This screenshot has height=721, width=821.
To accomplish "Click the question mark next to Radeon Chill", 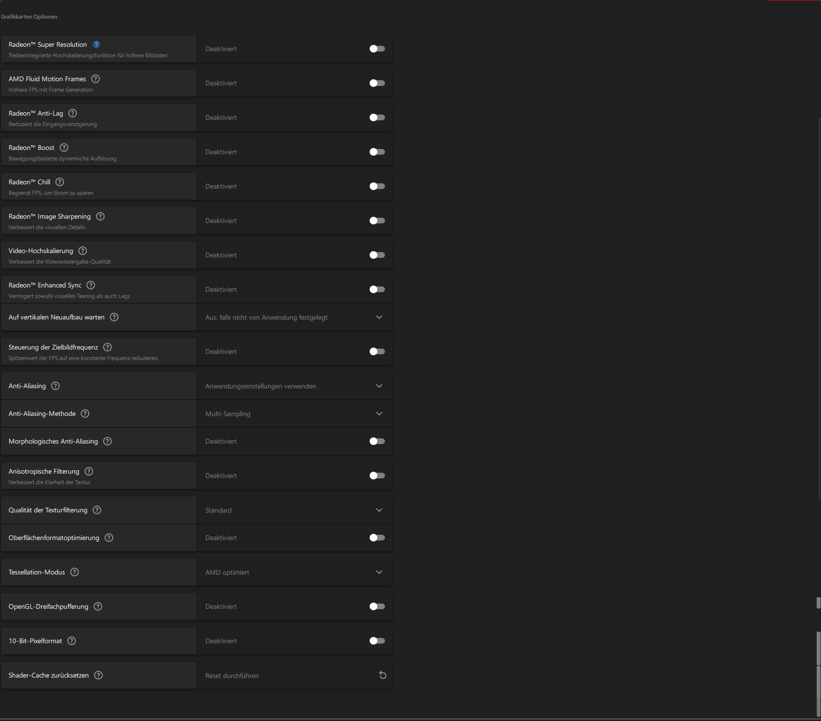I will coord(60,182).
